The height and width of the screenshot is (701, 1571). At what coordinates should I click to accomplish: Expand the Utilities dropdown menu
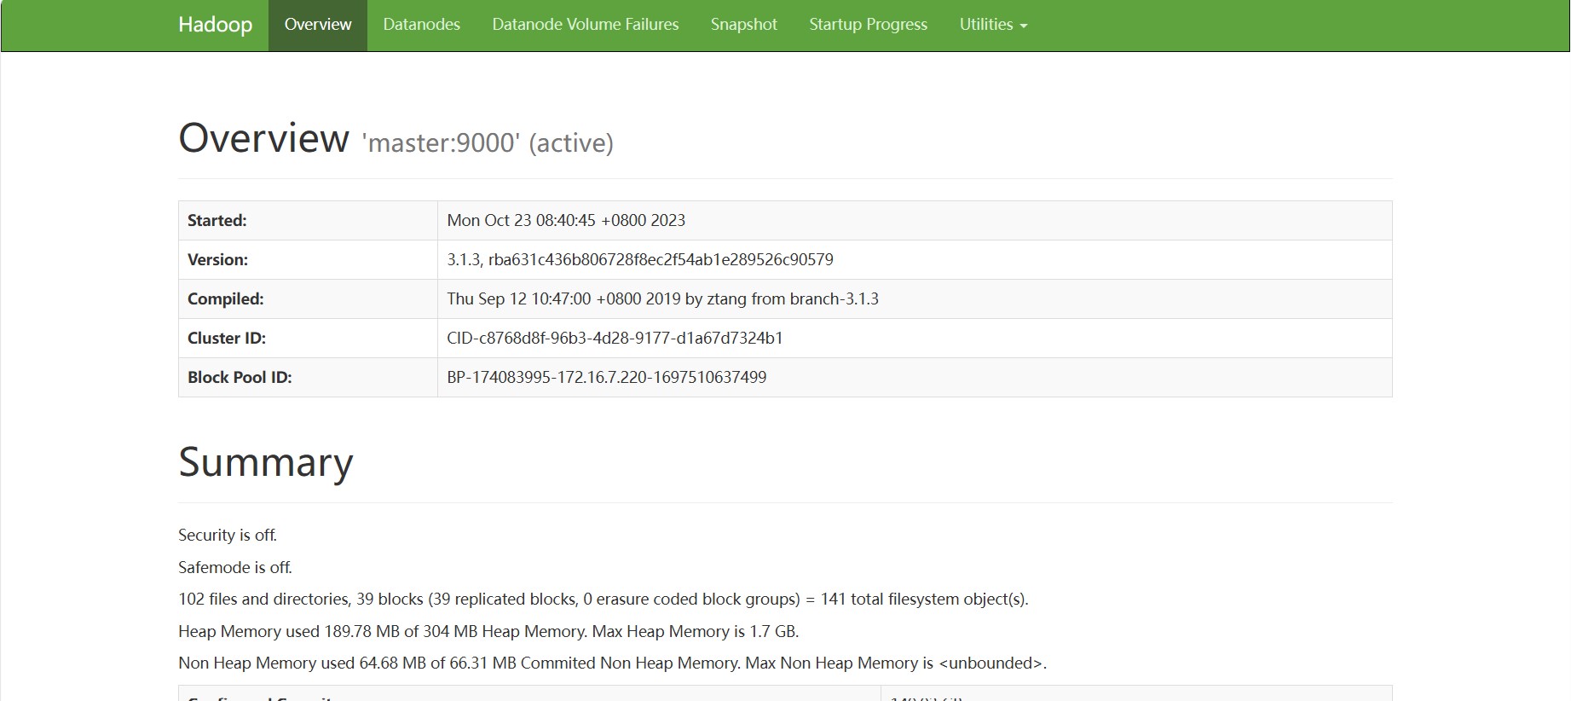[x=992, y=25]
